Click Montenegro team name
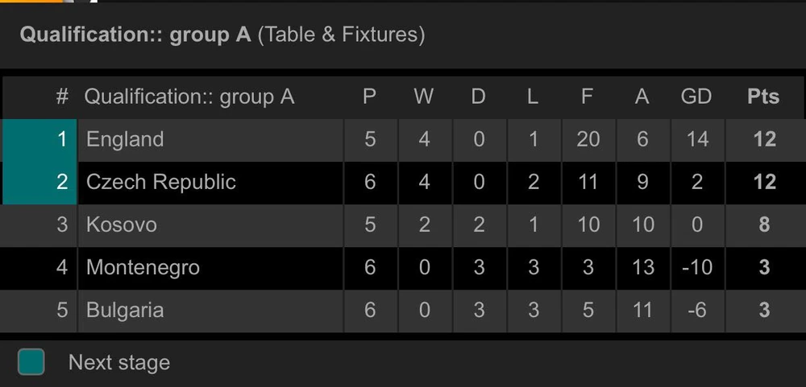 [143, 267]
